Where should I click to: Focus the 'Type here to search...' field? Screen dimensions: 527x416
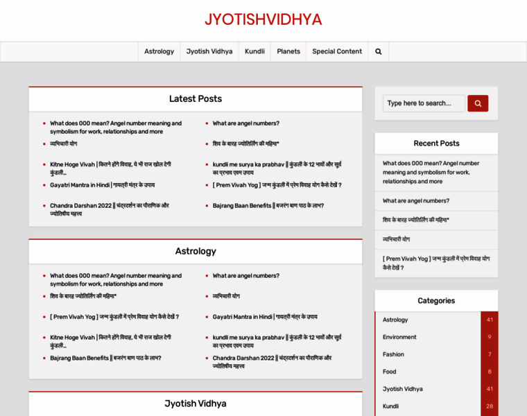click(424, 103)
